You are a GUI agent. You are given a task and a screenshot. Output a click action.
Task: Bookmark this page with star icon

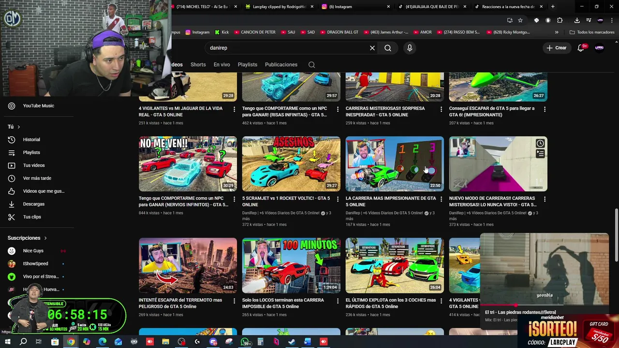[520, 20]
